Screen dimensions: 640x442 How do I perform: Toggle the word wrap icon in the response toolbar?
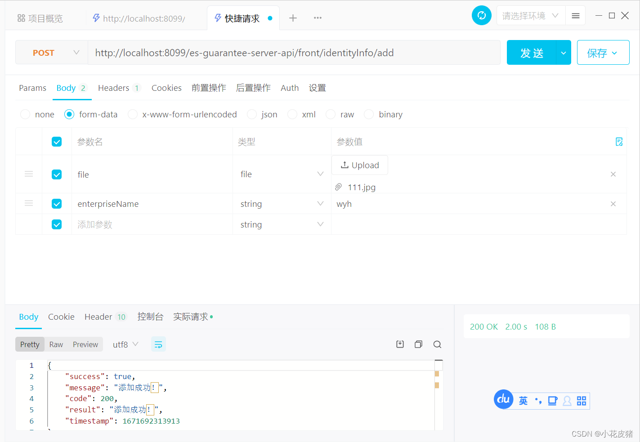(158, 344)
